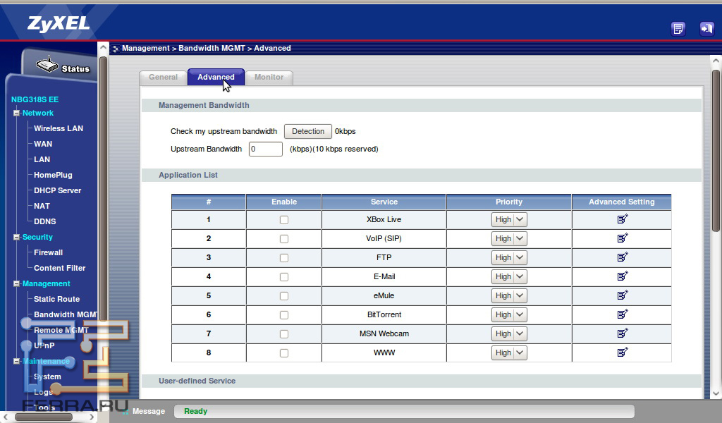Screen dimensions: 722x423
Task: Switch to the Monitor tab
Action: (269, 78)
